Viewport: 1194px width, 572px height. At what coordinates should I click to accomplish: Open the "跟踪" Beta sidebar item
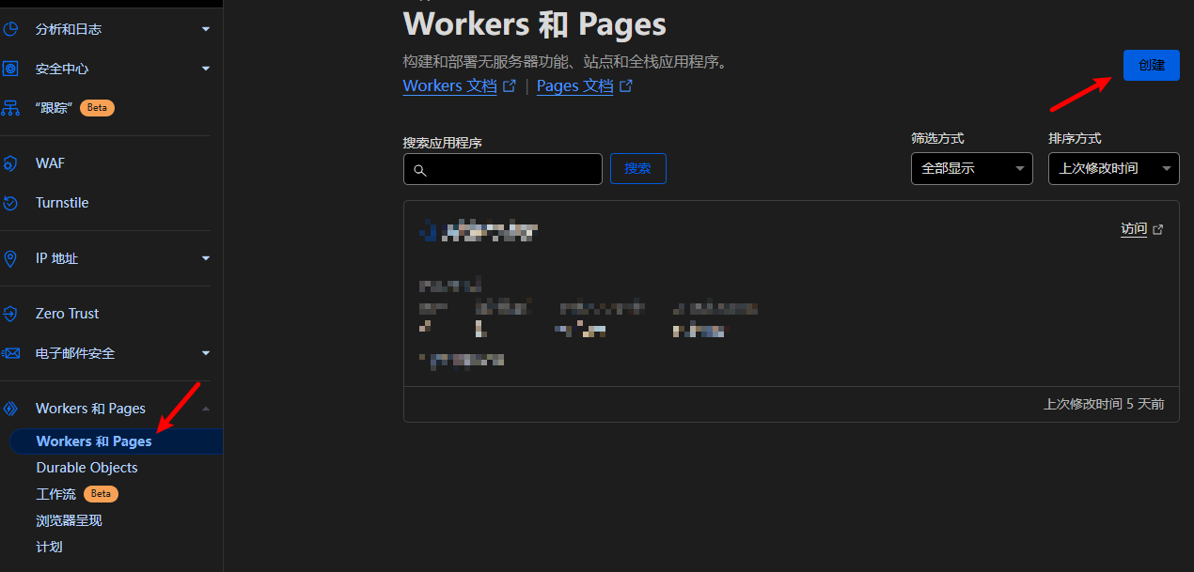pos(53,108)
